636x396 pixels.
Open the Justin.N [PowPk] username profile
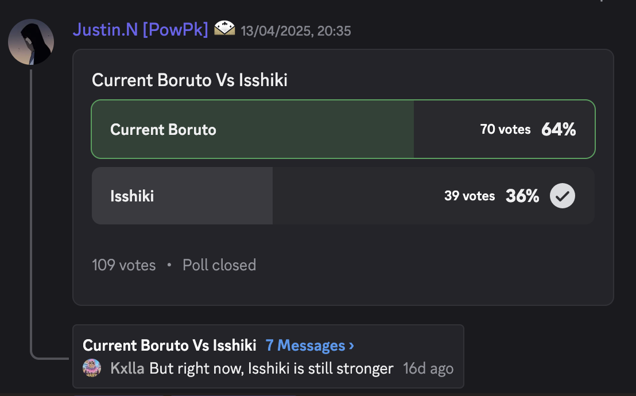[x=140, y=30]
